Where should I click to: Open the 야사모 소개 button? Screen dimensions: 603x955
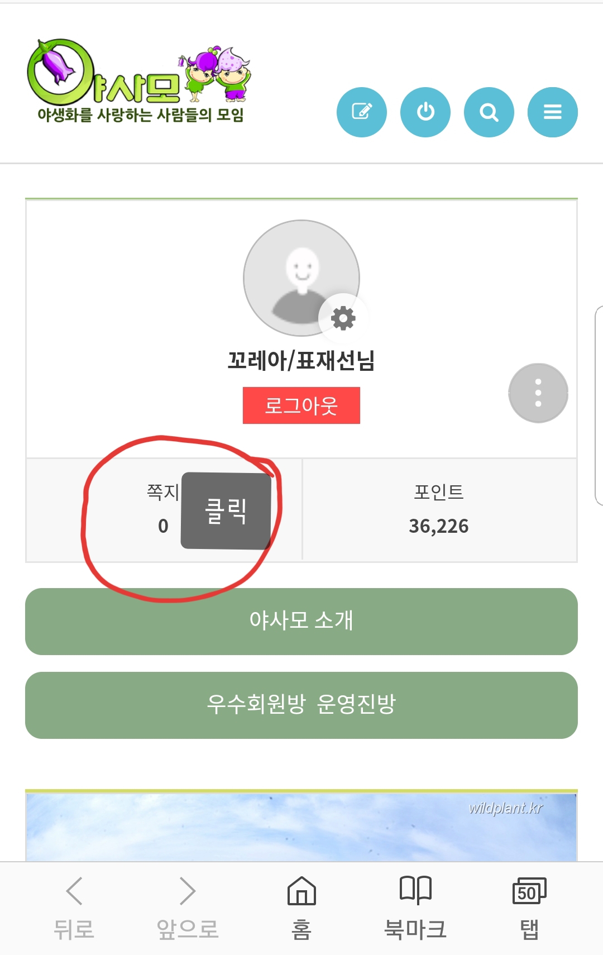pos(301,622)
